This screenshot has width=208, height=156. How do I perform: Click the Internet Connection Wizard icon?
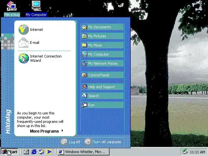coord(24,58)
